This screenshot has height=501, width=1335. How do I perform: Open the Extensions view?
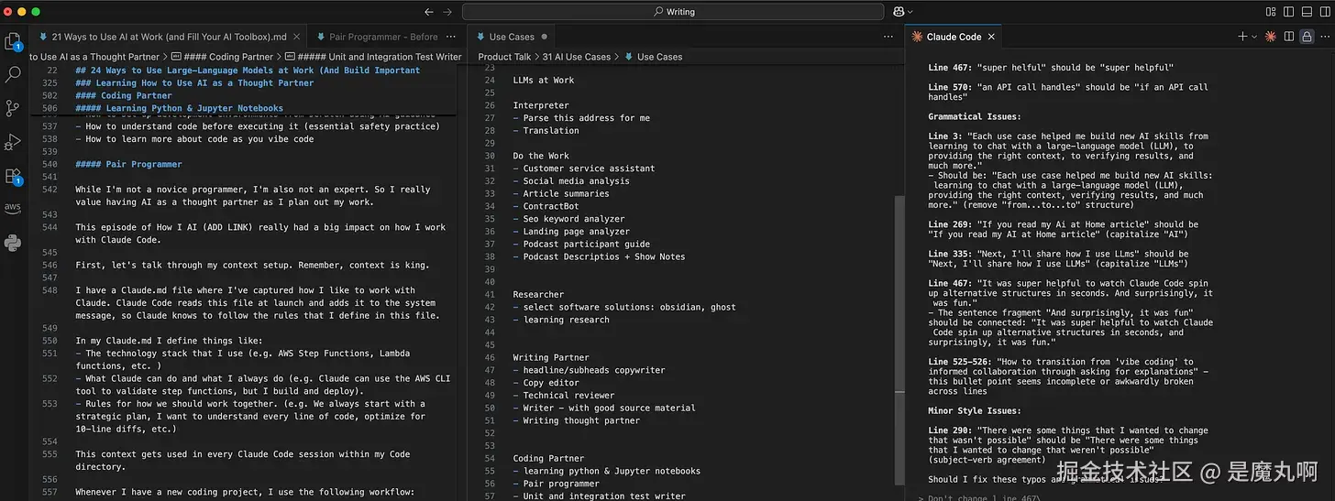tap(13, 176)
